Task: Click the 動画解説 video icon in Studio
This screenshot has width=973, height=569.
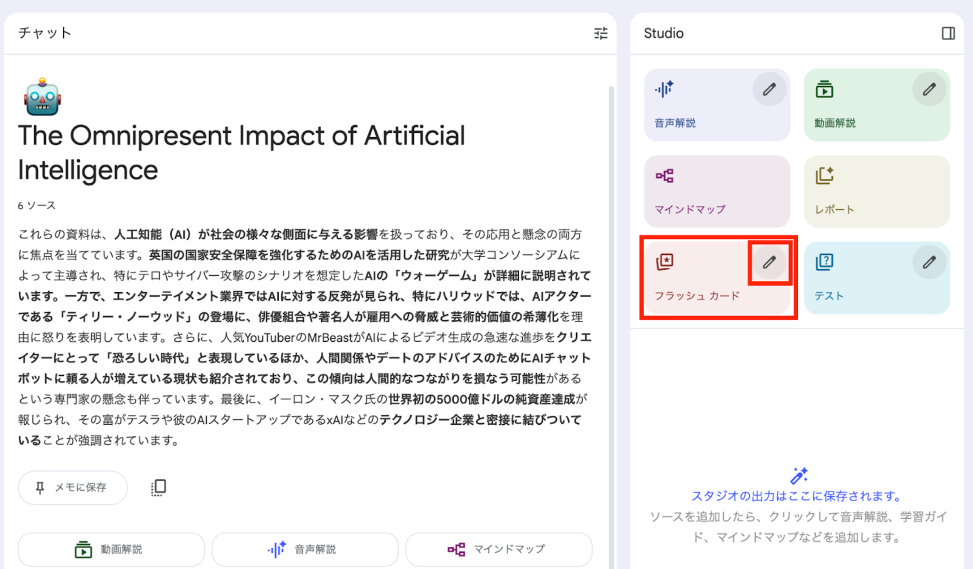Action: pyautogui.click(x=824, y=89)
